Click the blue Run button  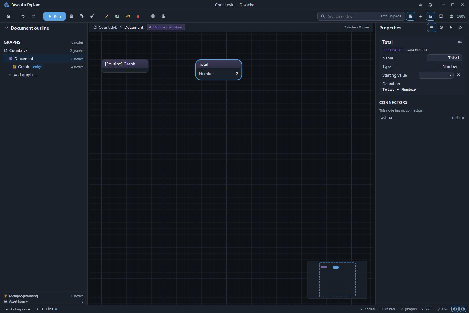click(54, 16)
